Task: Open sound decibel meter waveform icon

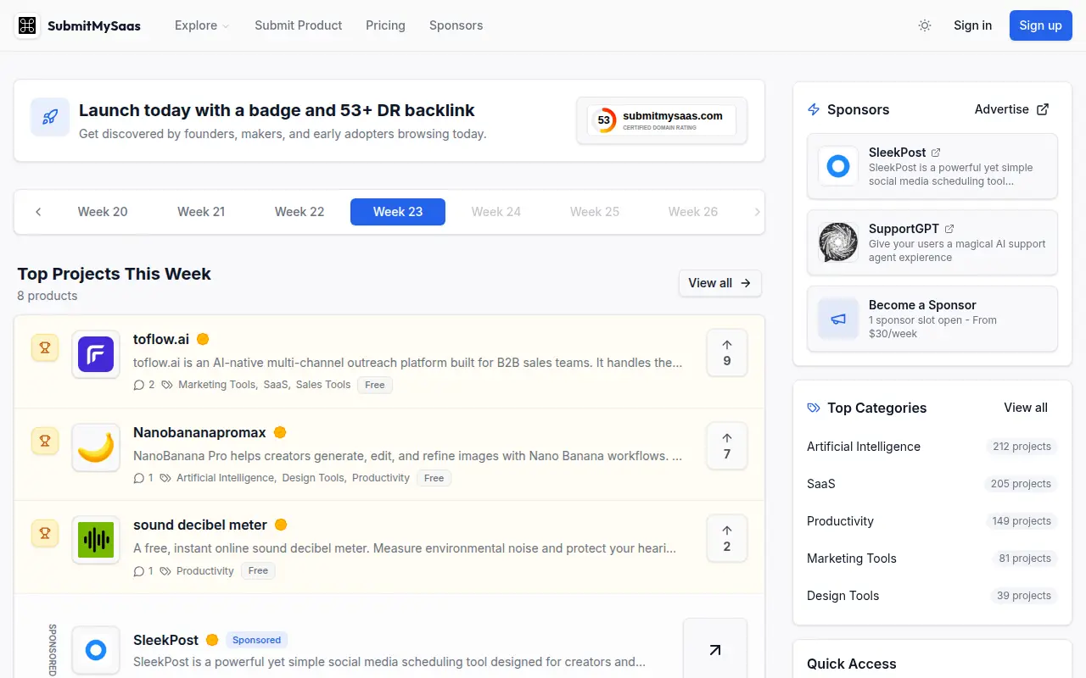Action: [x=96, y=540]
